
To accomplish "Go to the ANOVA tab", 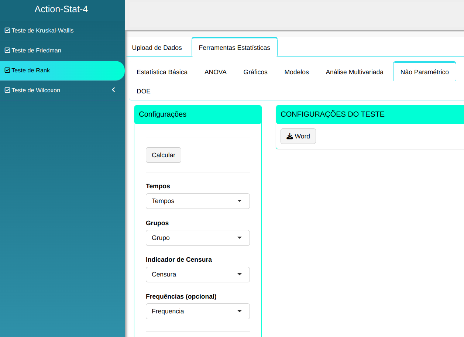I will (216, 72).
